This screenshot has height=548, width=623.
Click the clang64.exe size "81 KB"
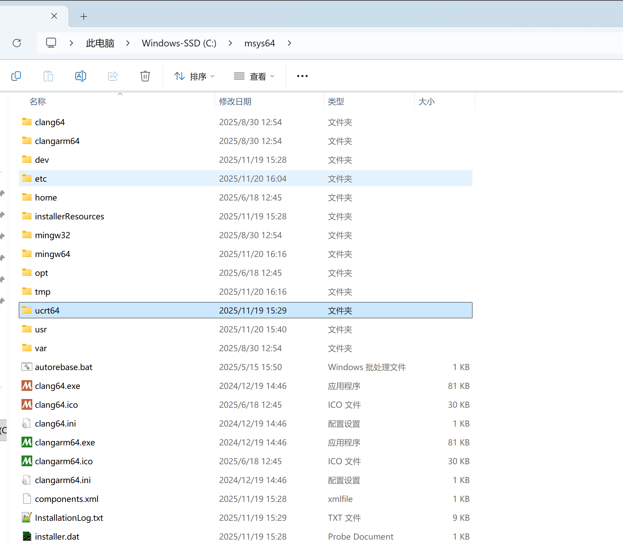pyautogui.click(x=459, y=386)
